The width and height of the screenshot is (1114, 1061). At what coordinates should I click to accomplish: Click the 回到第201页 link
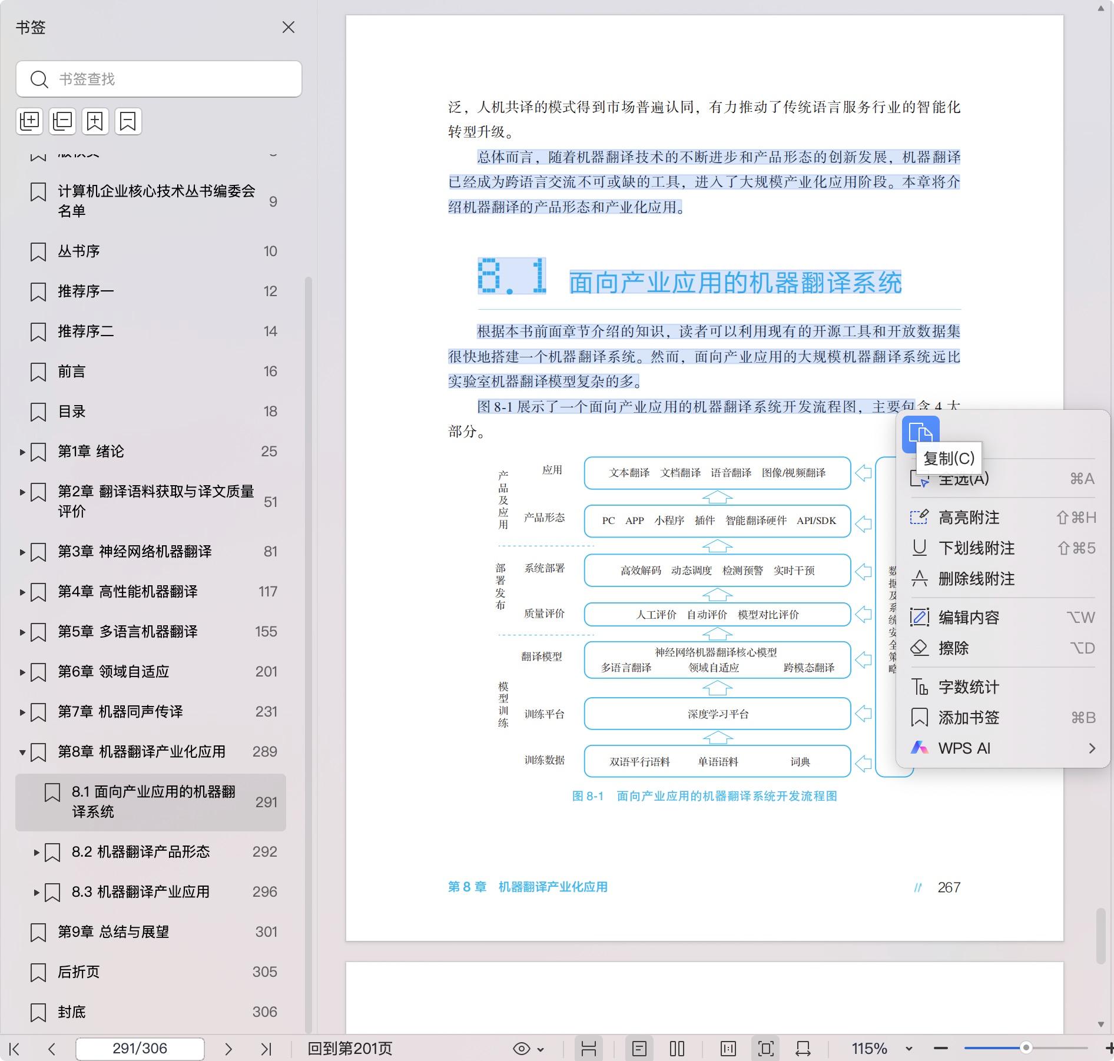pyautogui.click(x=350, y=1049)
